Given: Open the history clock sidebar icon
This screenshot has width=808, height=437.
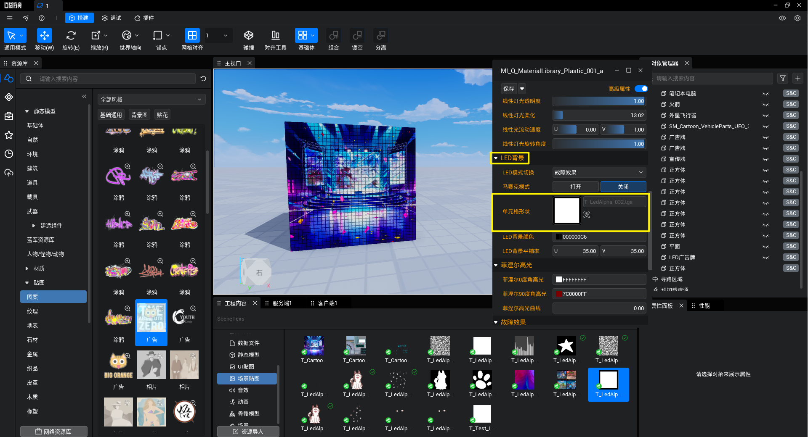Looking at the screenshot, I should coord(9,154).
